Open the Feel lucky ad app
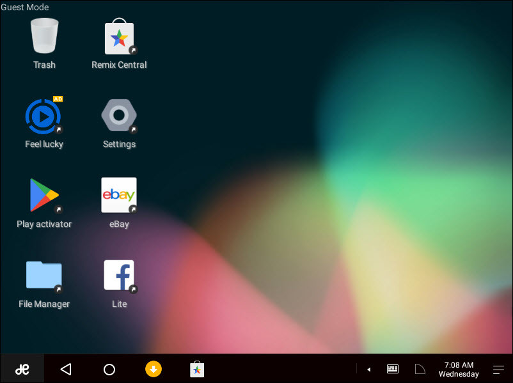 click(43, 116)
